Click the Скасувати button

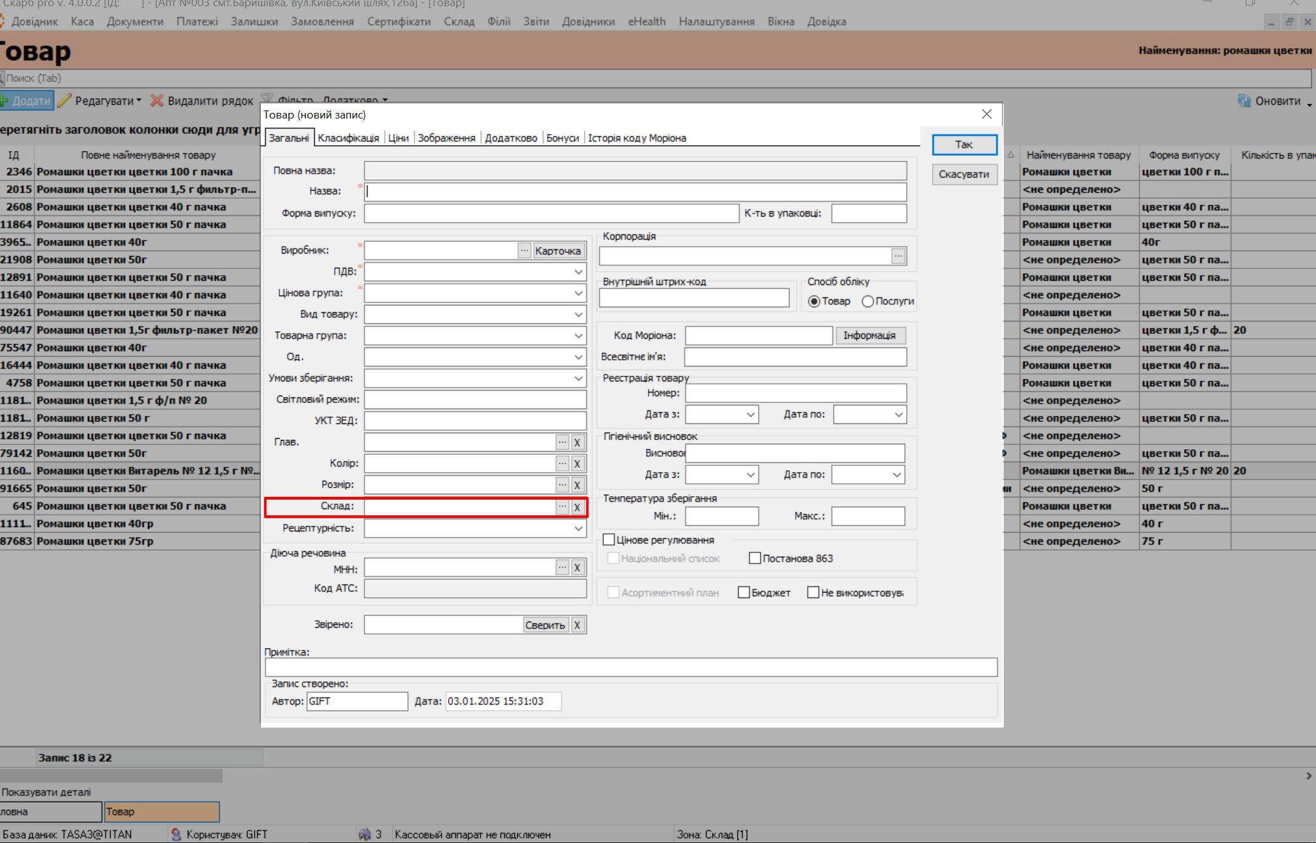pyautogui.click(x=964, y=174)
